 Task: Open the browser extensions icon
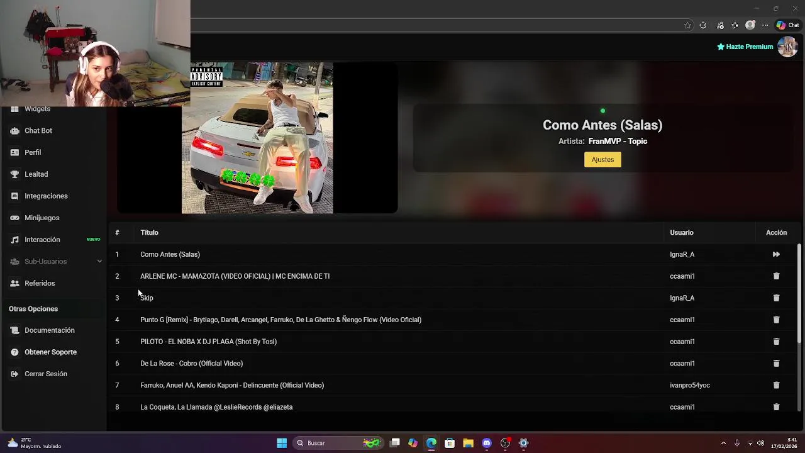703,25
